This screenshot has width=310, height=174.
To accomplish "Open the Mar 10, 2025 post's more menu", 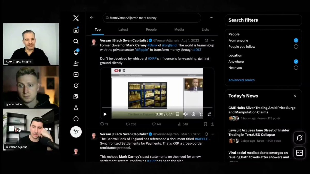I will pyautogui.click(x=212, y=134).
